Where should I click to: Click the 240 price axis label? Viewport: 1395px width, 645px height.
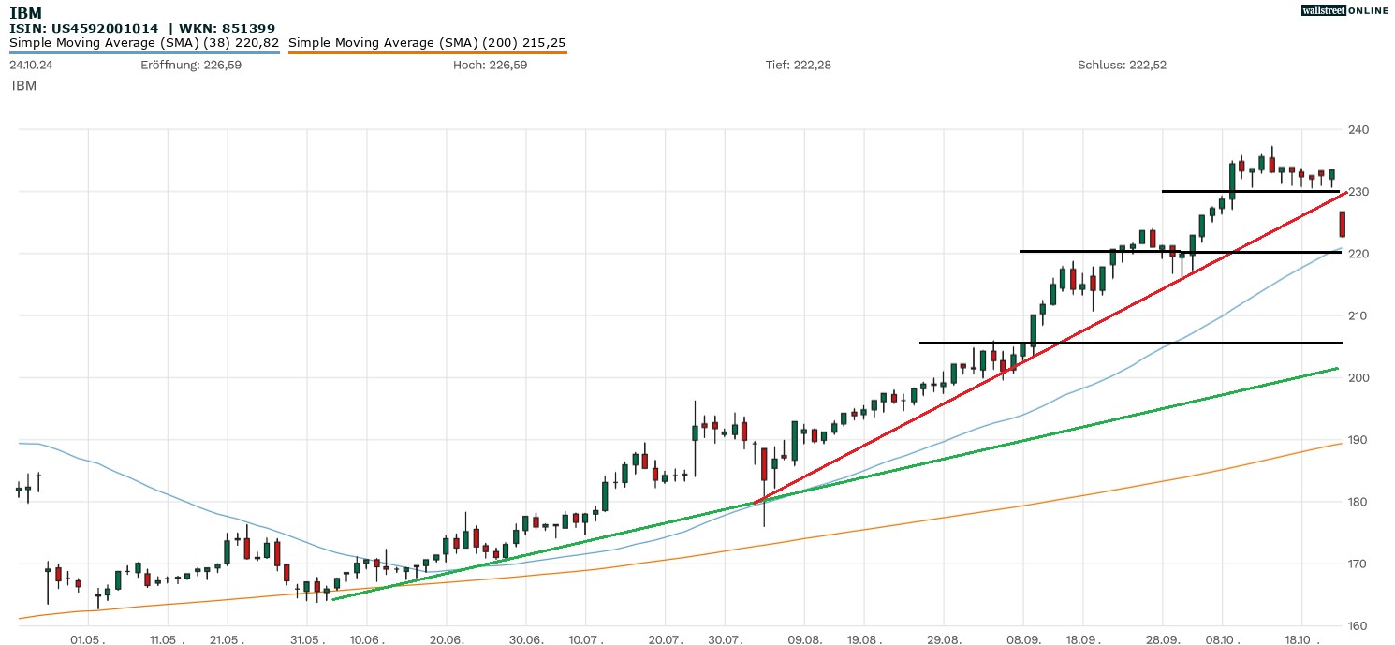click(1358, 129)
